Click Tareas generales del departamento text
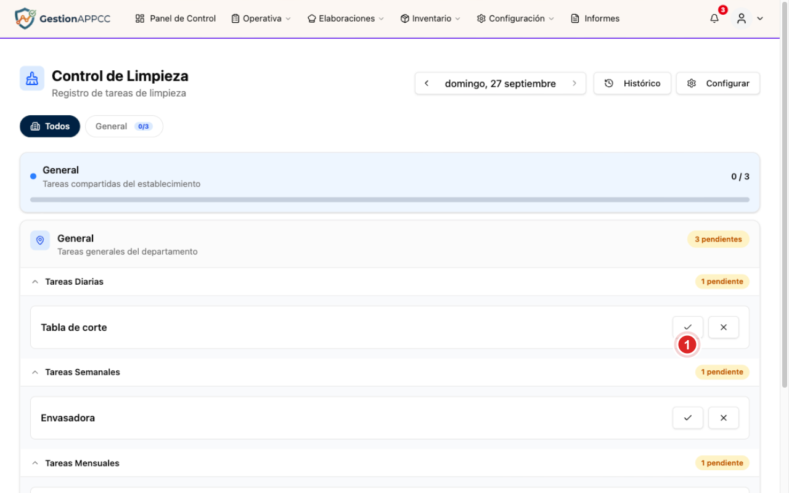The image size is (789, 493). point(128,251)
